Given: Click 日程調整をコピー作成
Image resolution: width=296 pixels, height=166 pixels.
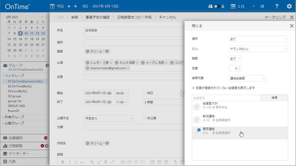Looking at the screenshot, I should click(x=134, y=17).
